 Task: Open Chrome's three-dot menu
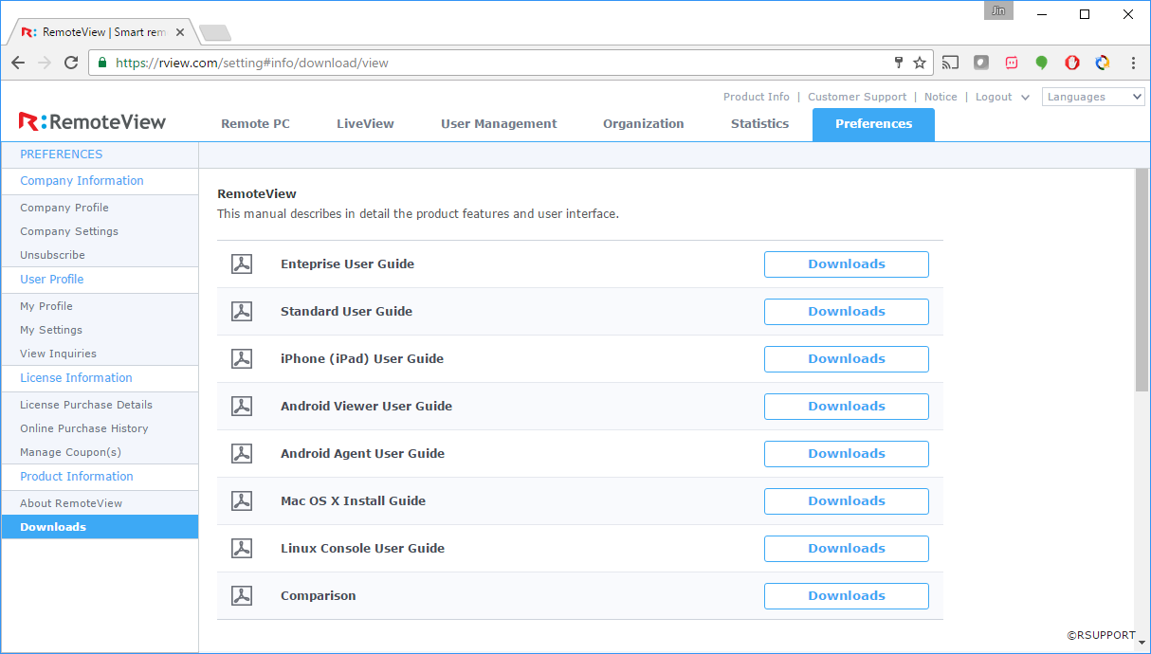1133,63
